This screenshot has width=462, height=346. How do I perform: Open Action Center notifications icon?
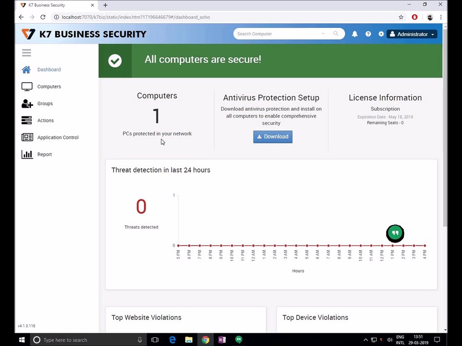point(437,340)
